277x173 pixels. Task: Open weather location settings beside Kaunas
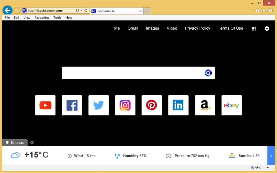(32, 143)
